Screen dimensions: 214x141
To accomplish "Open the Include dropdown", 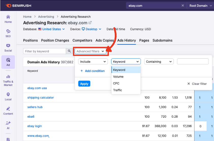I will [93, 62].
